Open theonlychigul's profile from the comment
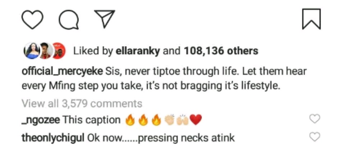Screen dimensions: 345x150 [x=53, y=138]
